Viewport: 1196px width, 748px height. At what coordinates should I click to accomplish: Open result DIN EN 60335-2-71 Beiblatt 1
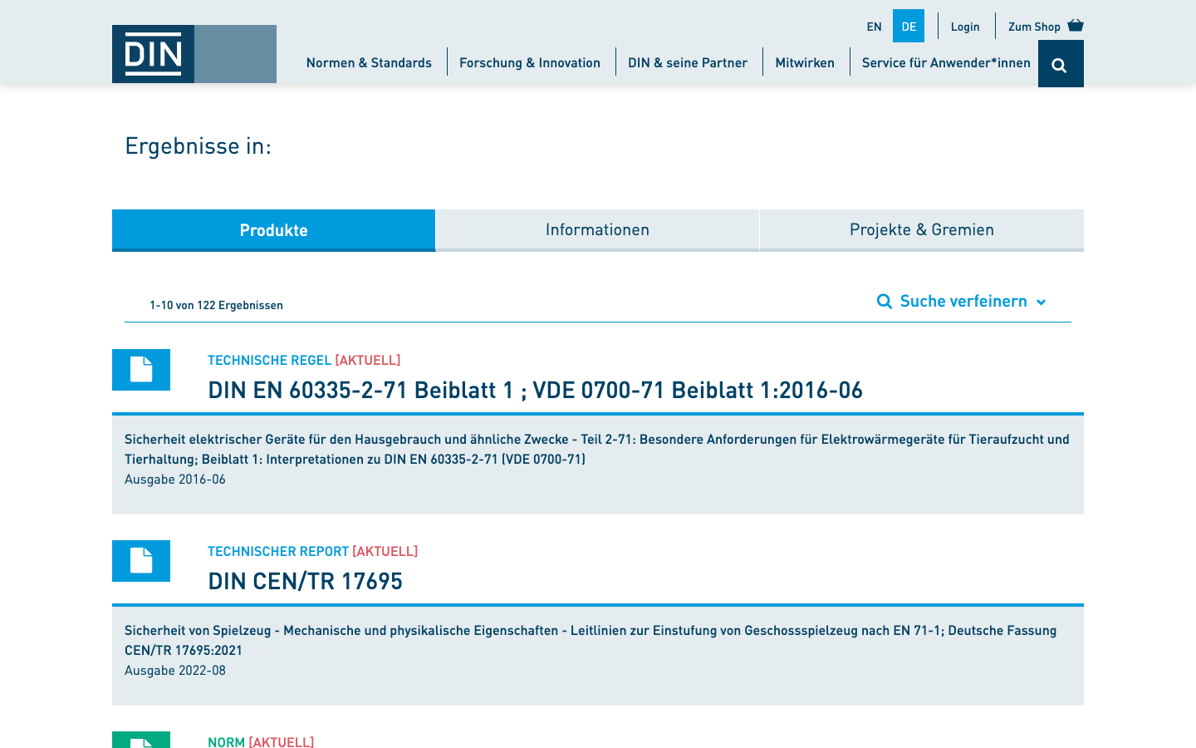[x=536, y=390]
